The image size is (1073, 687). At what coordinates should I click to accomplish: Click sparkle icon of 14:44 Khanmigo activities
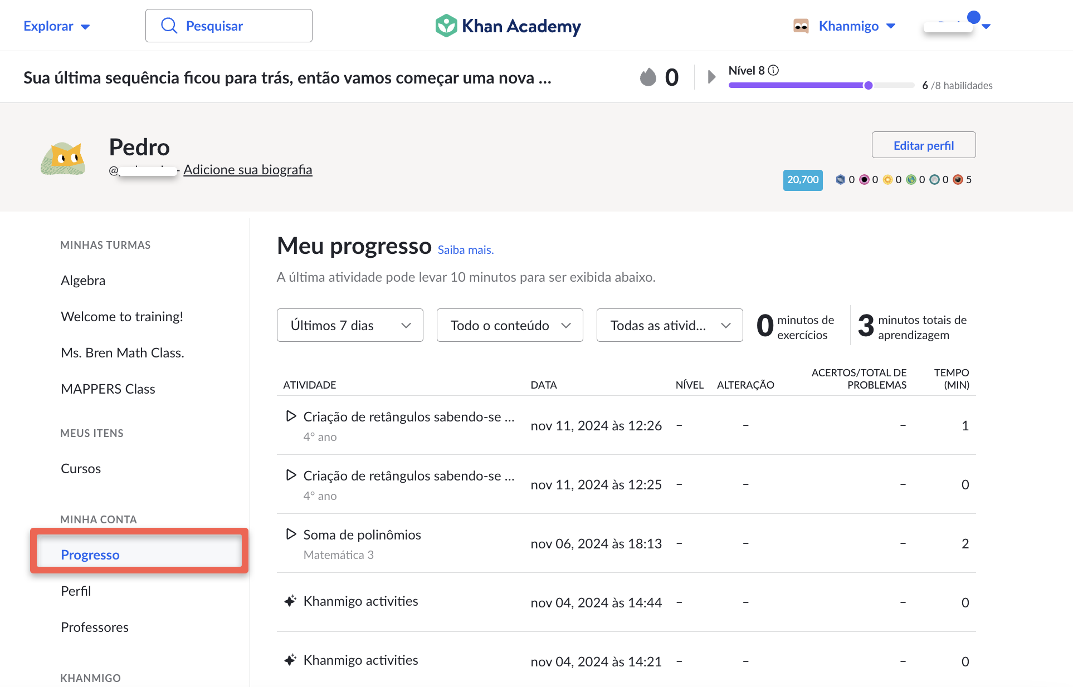point(290,601)
